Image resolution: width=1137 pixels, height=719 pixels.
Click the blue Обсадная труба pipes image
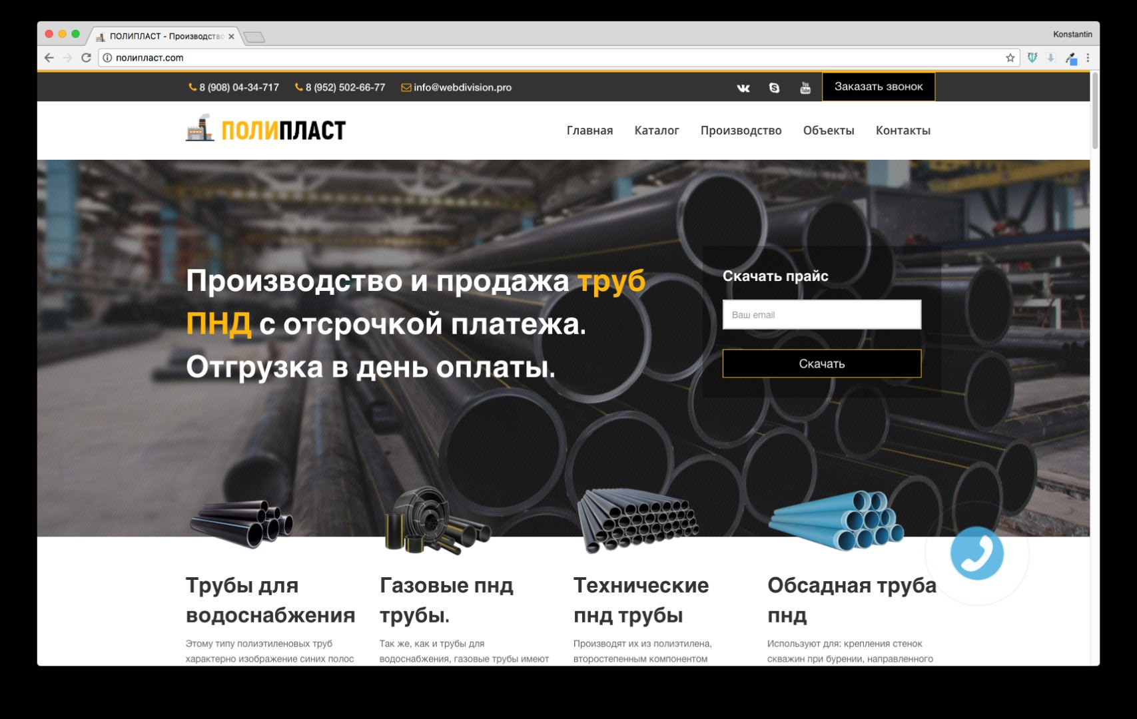(837, 521)
